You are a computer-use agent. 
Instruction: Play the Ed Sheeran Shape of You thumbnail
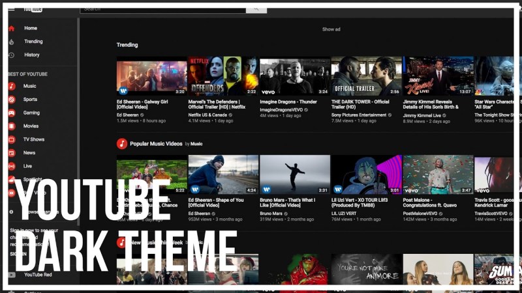[223, 174]
